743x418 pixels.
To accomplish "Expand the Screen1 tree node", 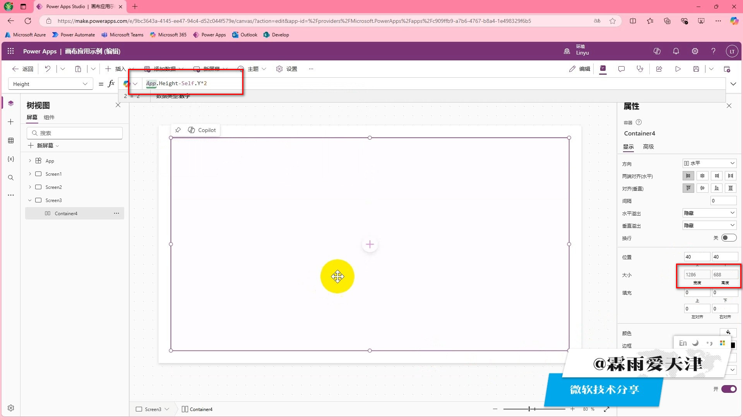I will tap(30, 174).
